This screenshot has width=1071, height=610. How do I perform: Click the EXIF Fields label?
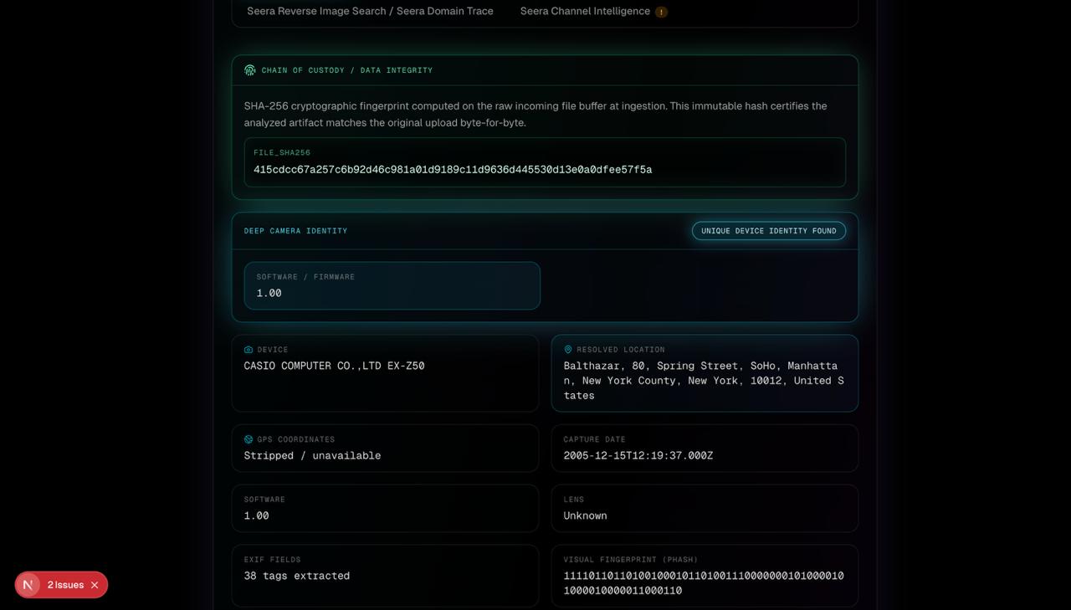pyautogui.click(x=272, y=560)
